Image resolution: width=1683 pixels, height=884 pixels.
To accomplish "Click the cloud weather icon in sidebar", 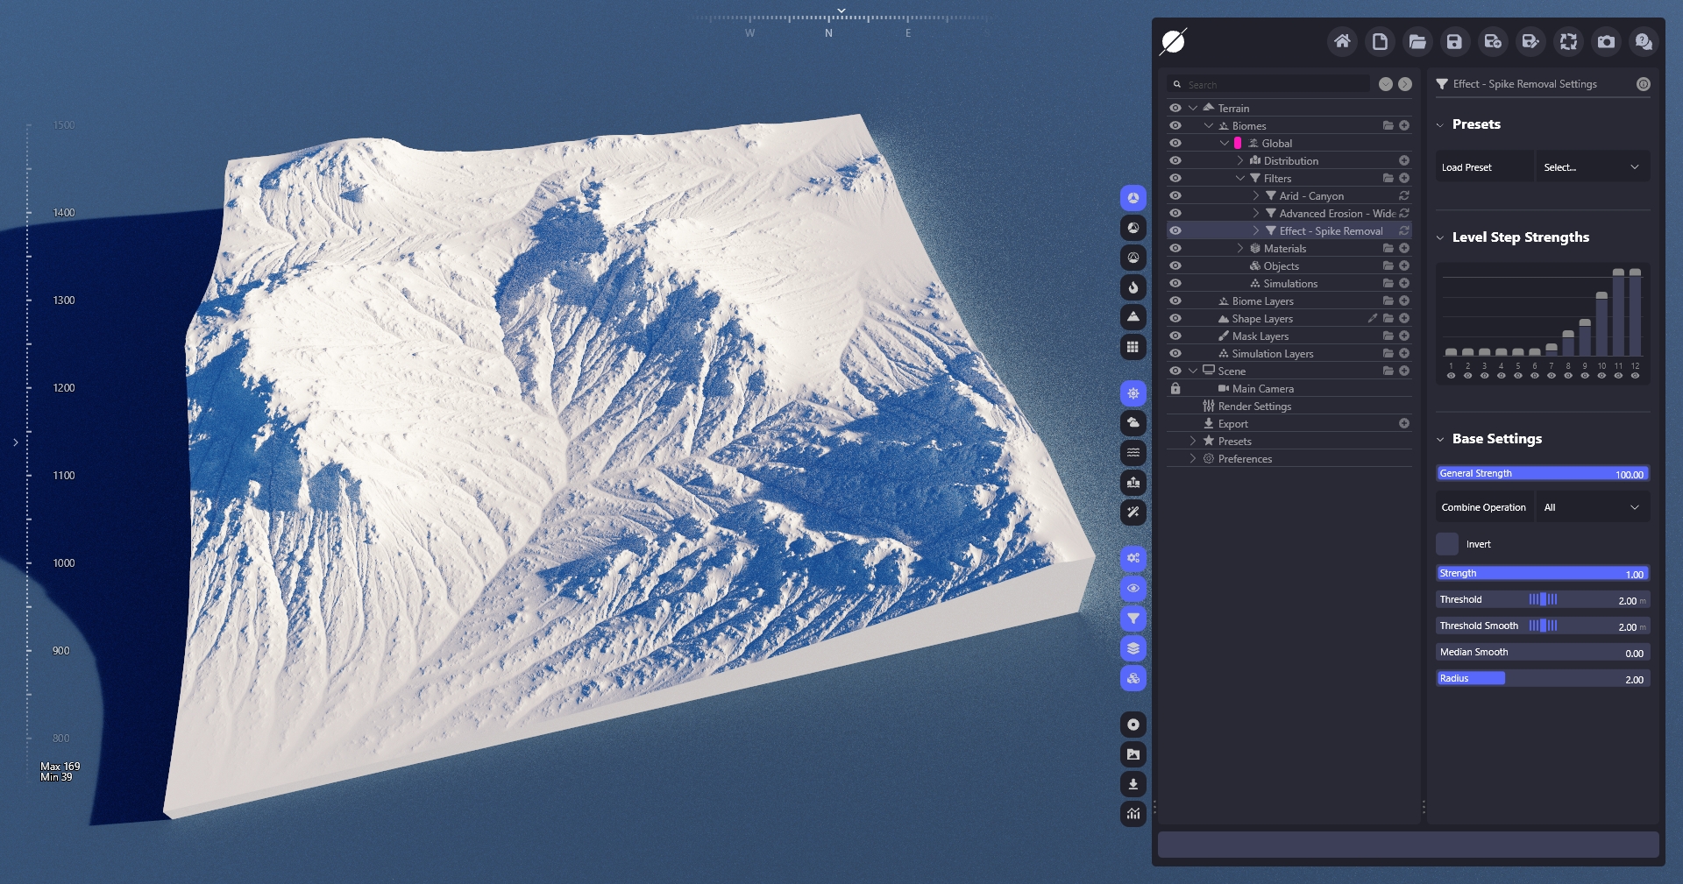I will pos(1133,423).
